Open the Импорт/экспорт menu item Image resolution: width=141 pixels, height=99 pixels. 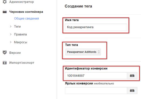click(x=22, y=63)
